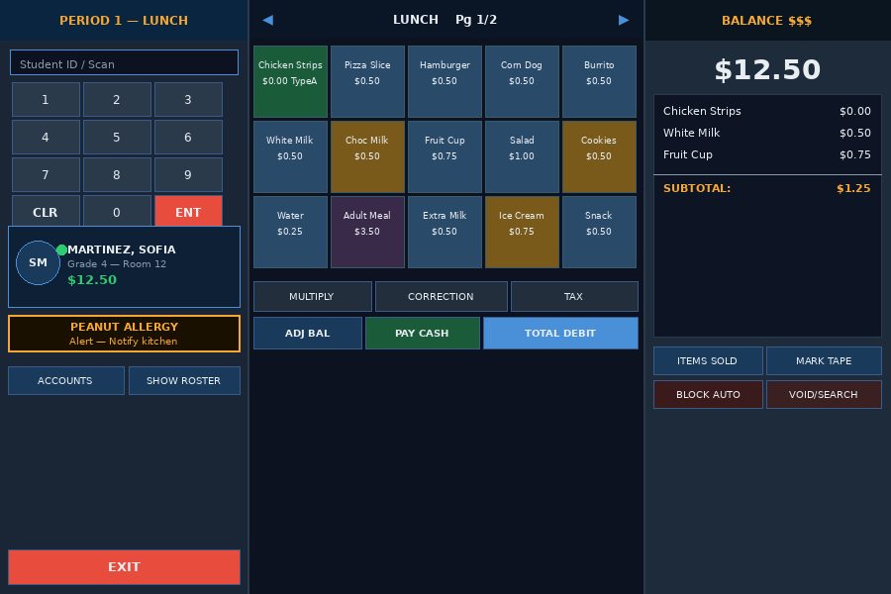The image size is (891, 594).
Task: Open VOID/SEARCH function
Action: pos(824,394)
